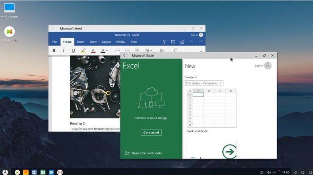The height and width of the screenshot is (175, 313).
Task: Click the keyboard icon in system tray
Action: [x=262, y=172]
